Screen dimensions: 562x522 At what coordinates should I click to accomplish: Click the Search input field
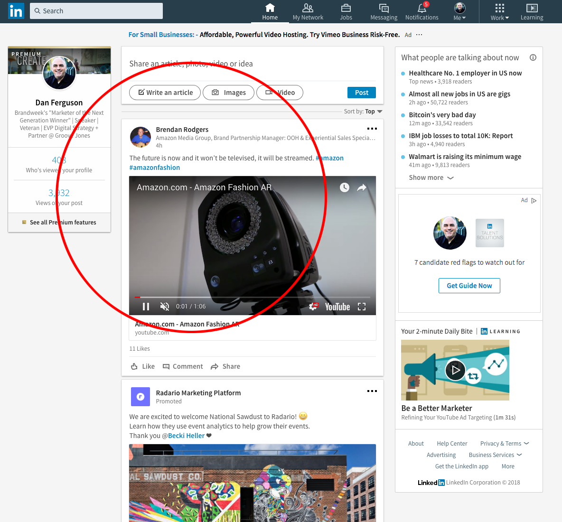(x=96, y=11)
